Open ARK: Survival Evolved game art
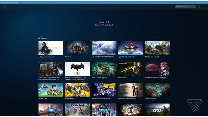The width and height of the screenshot is (208, 117). 157,48
